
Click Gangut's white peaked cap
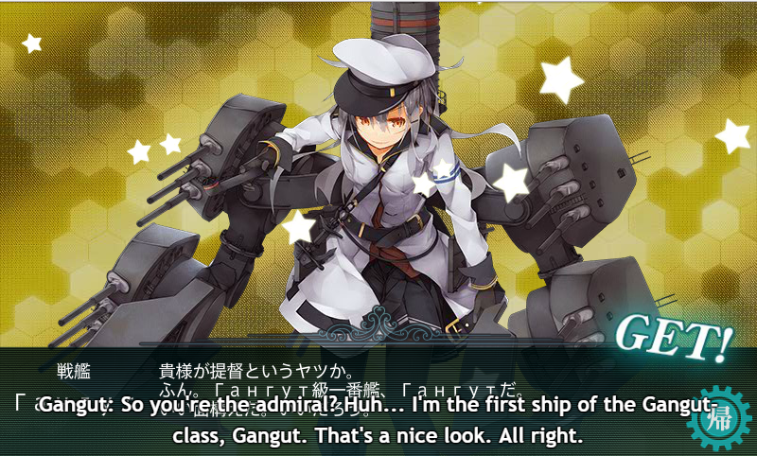383,73
